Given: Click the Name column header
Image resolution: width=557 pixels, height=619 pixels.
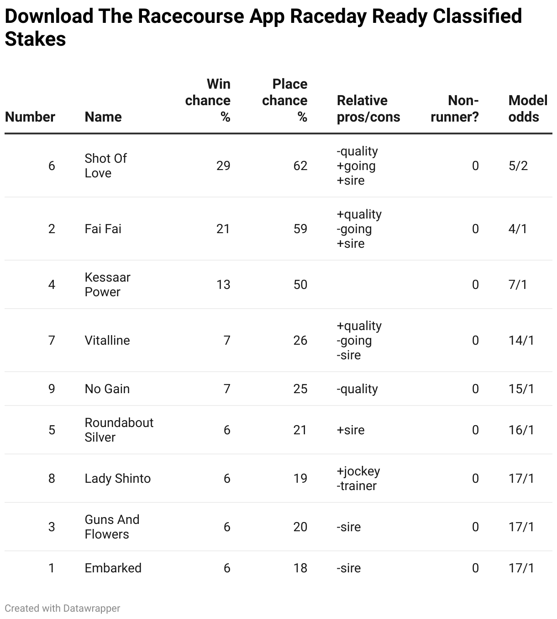Looking at the screenshot, I should click(103, 117).
